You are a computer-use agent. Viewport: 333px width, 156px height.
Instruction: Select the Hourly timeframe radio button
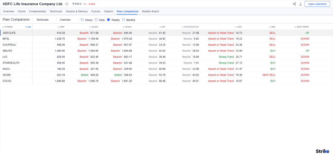pos(82,20)
